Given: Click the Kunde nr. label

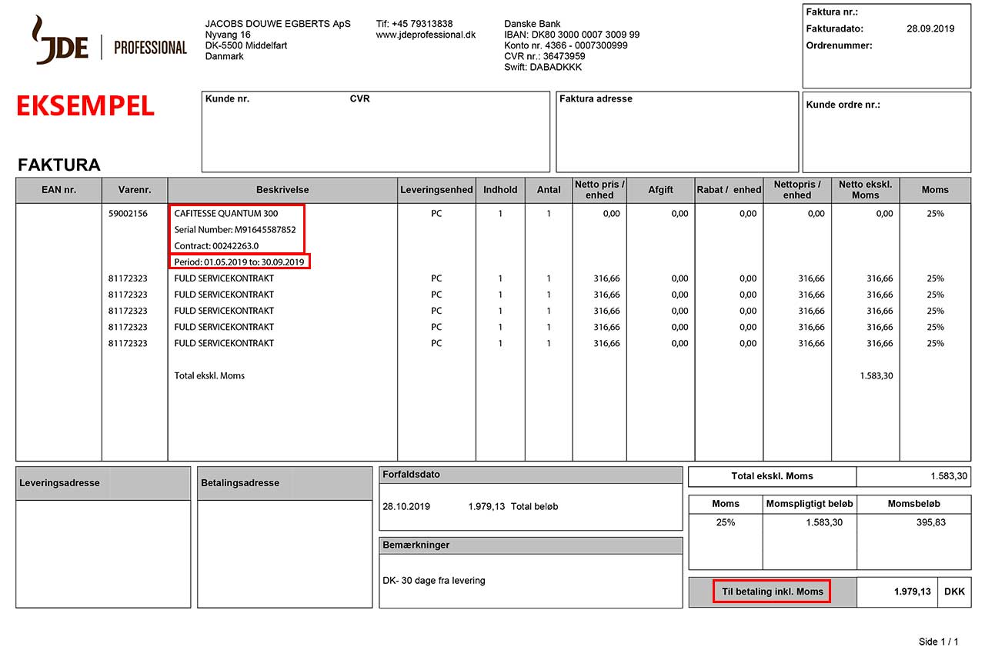Looking at the screenshot, I should 228,99.
